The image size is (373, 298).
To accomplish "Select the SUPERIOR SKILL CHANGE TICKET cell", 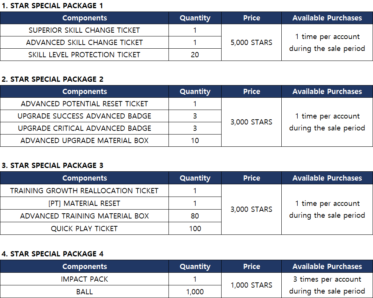I will 84,30.
